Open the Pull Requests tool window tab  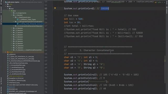tap(1, 20)
